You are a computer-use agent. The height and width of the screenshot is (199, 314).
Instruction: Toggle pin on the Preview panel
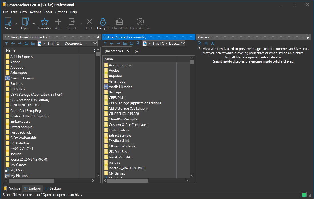(x=308, y=37)
